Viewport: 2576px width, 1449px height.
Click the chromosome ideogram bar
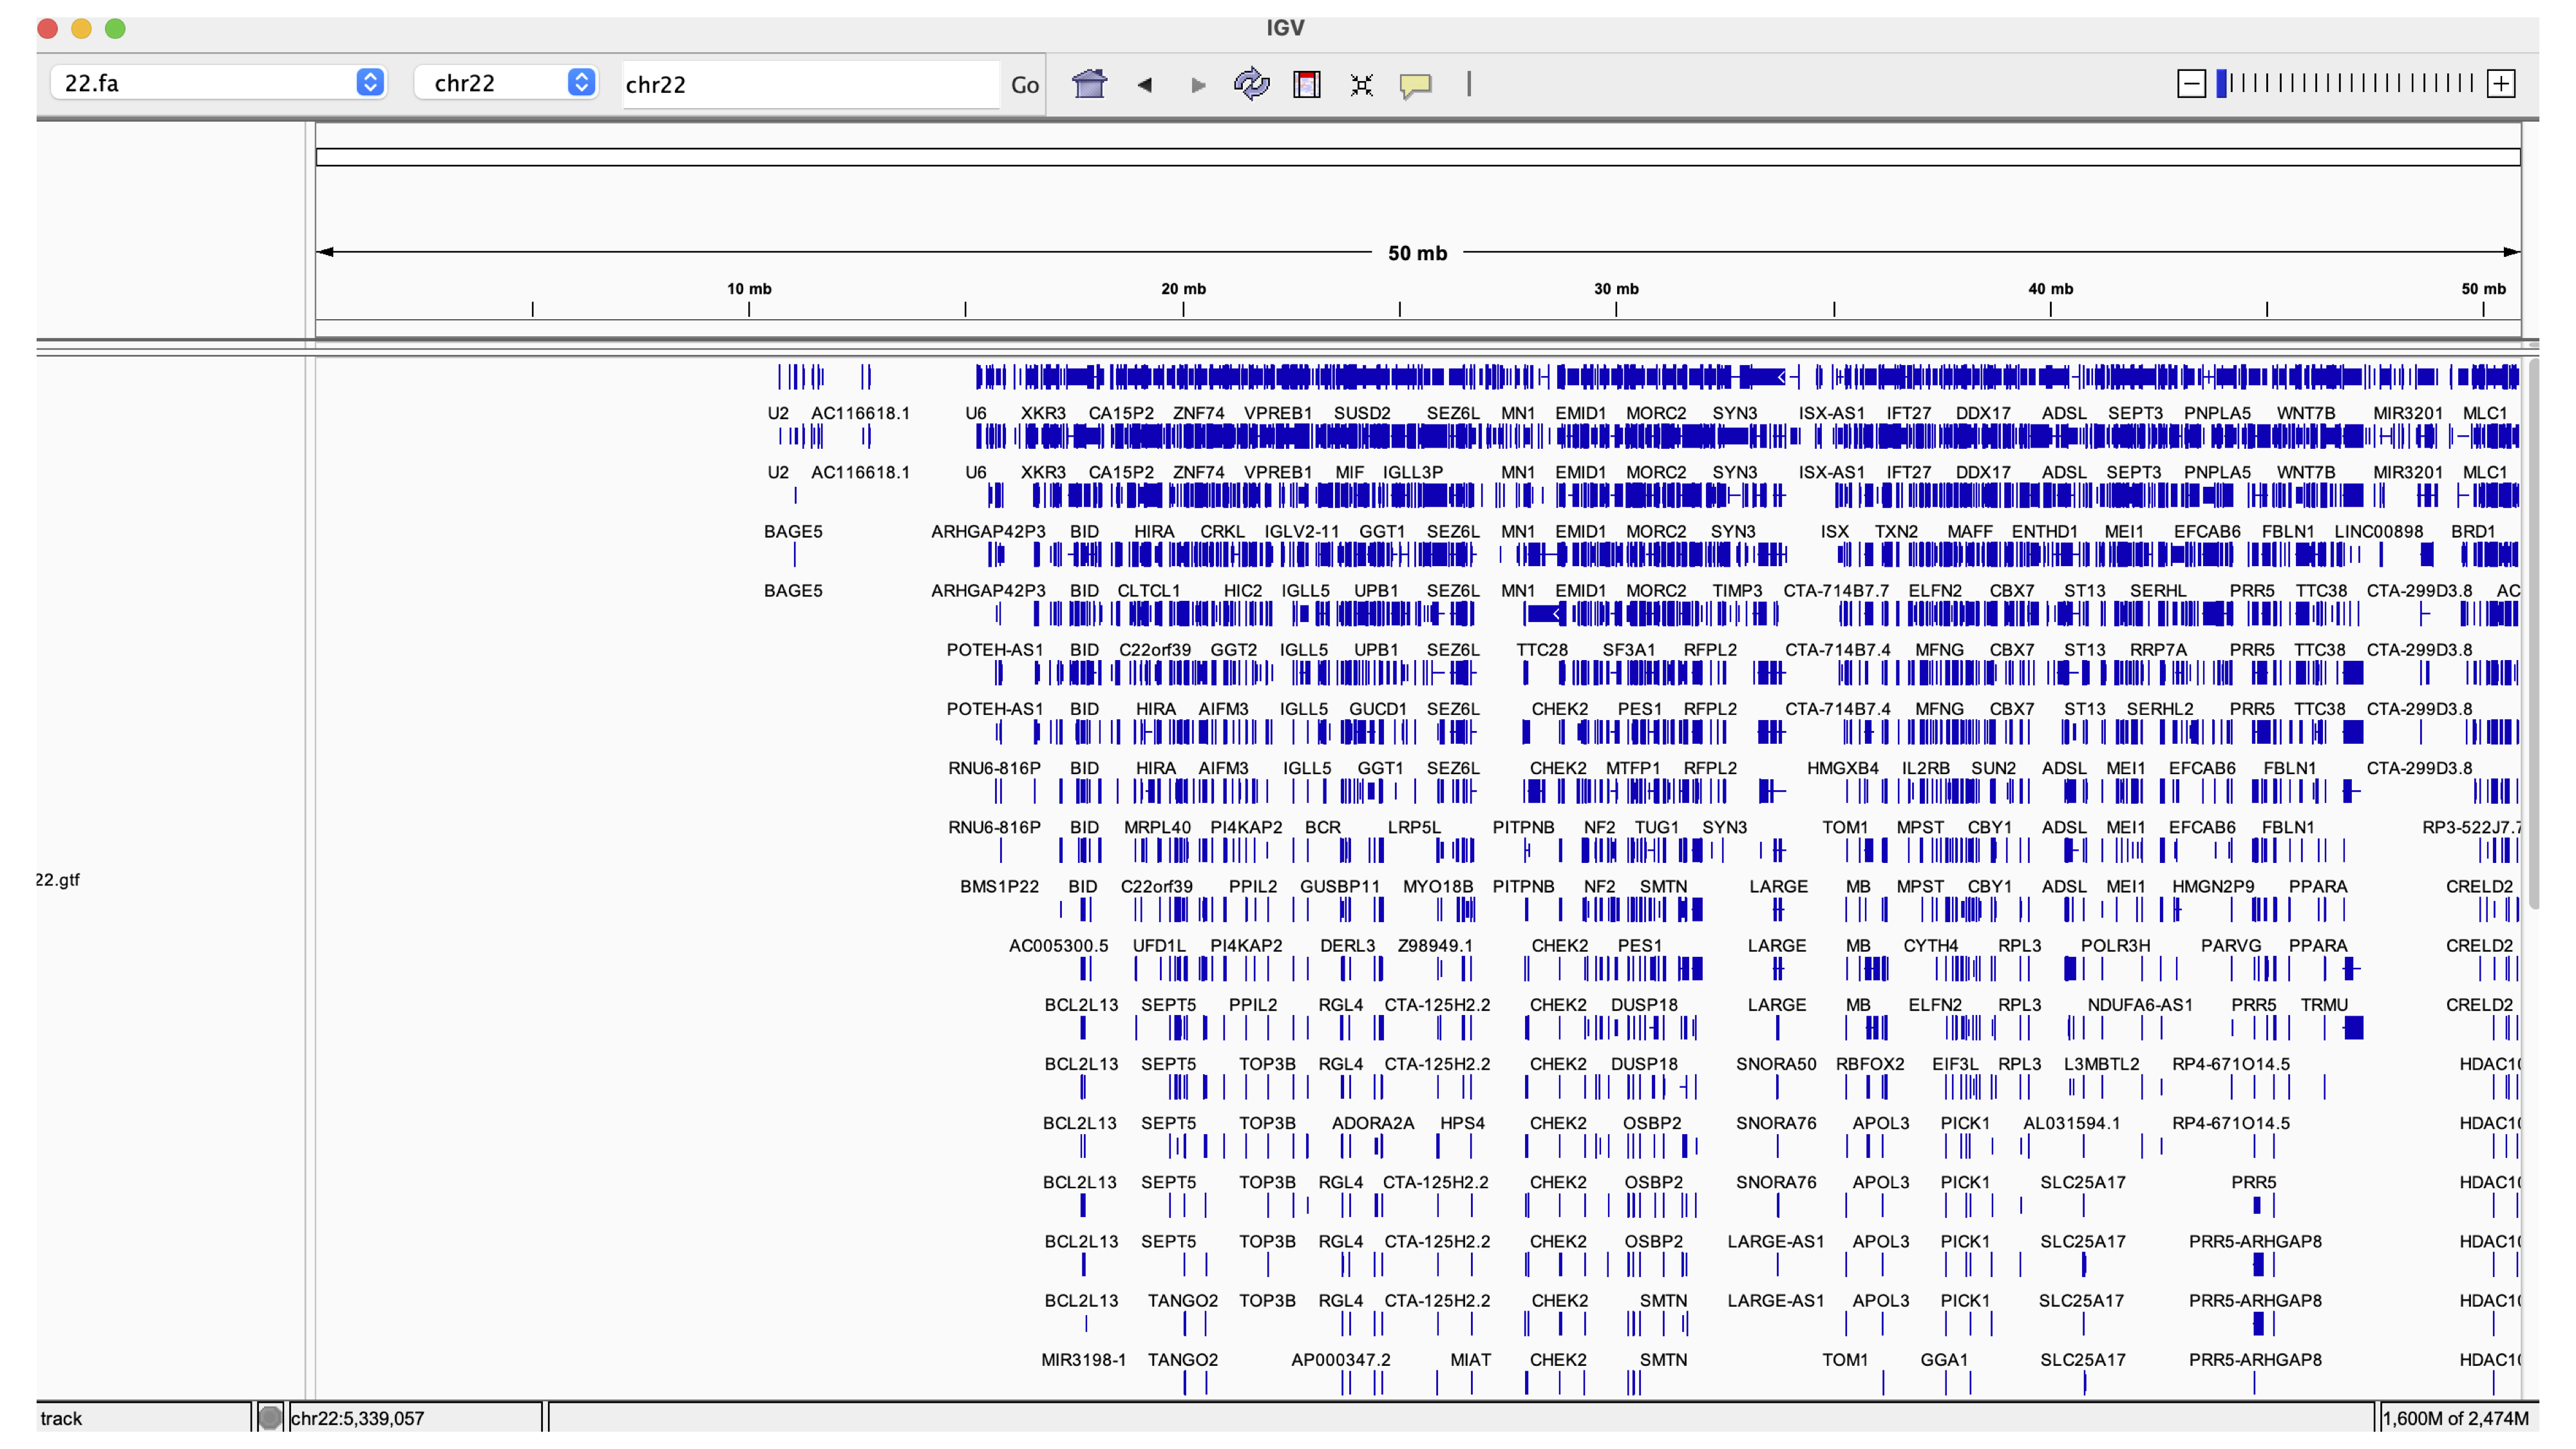coord(1417,157)
